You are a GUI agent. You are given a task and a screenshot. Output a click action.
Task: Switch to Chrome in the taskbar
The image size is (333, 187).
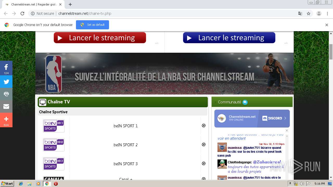coord(47,184)
